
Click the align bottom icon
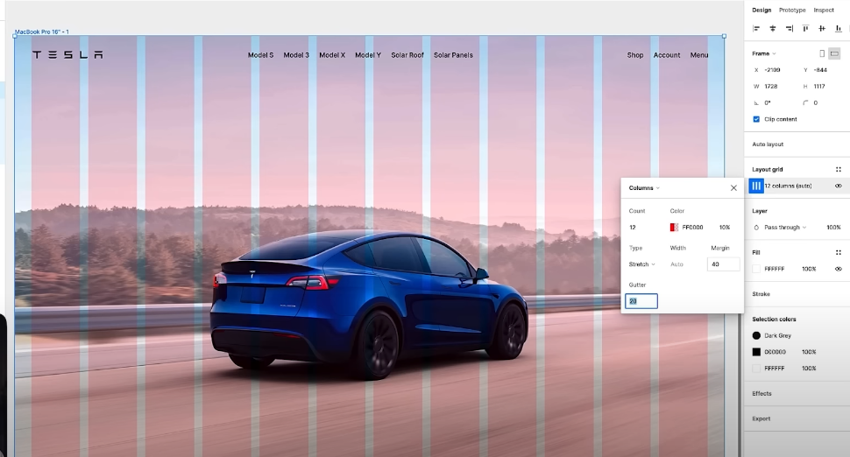pos(839,28)
